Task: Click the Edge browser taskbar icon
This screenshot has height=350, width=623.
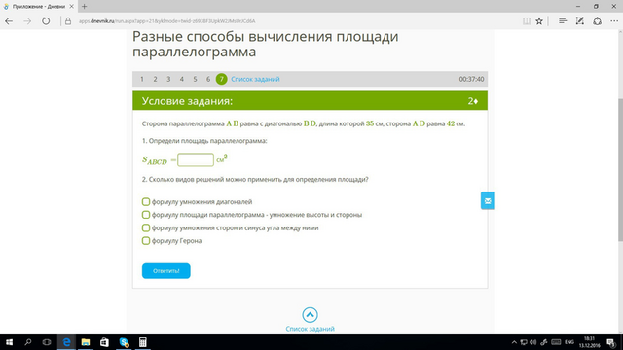Action: (66, 342)
